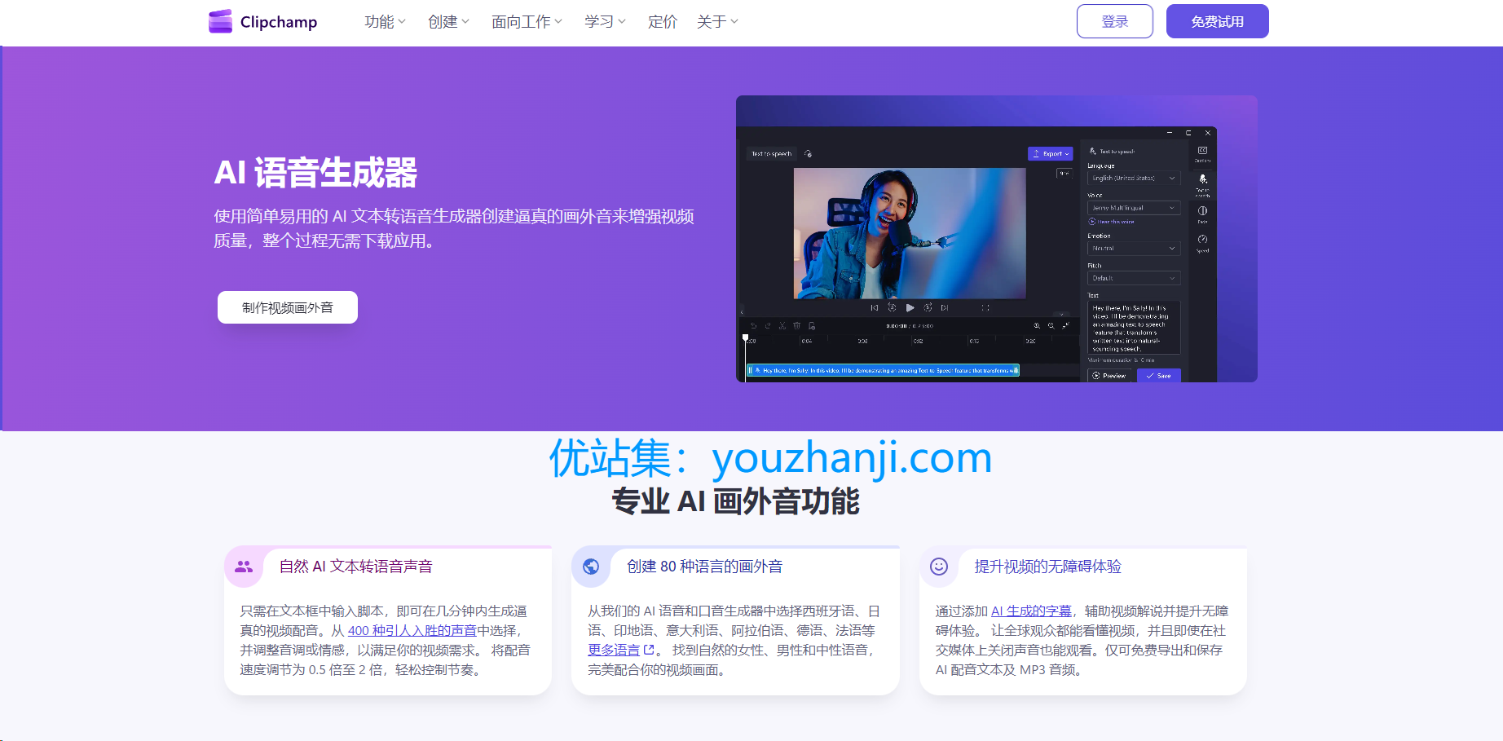The image size is (1503, 741).
Task: Click the cloud sync icon beside title
Action: tap(808, 153)
